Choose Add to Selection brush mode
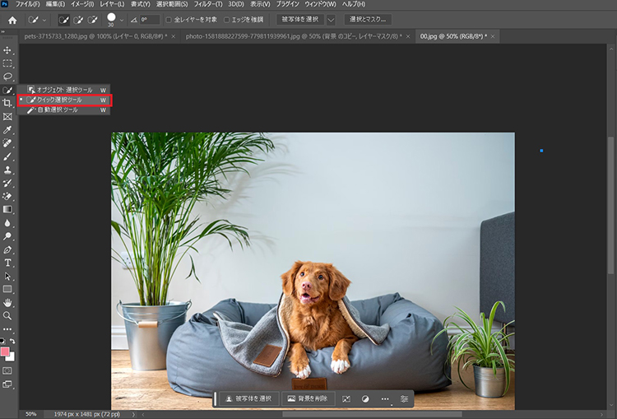The width and height of the screenshot is (617, 419). click(78, 20)
